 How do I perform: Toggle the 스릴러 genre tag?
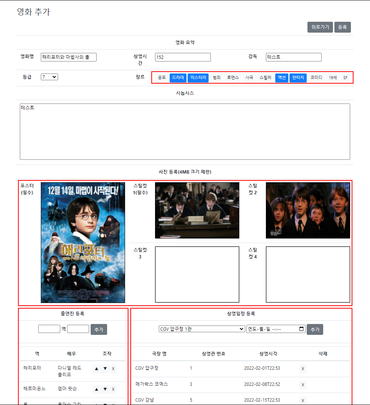[x=265, y=78]
